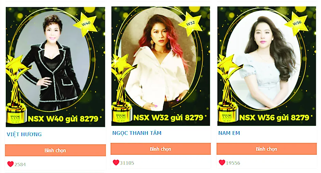Open the NAM EM name link

coord(229,133)
